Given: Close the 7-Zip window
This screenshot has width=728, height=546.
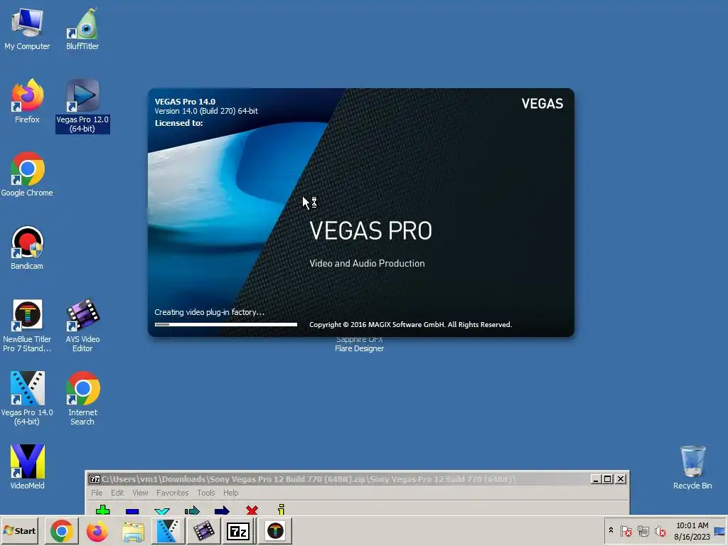Looking at the screenshot, I should 620,479.
